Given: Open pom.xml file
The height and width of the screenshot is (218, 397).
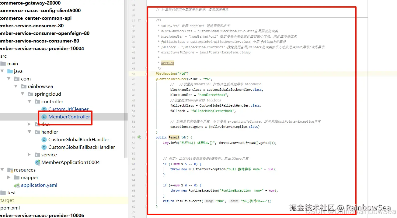Looking at the screenshot, I should (10, 208).
